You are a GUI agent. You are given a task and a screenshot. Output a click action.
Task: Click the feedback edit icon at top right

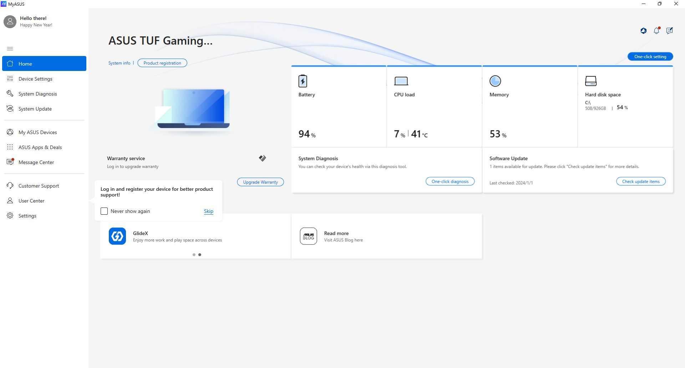point(670,31)
